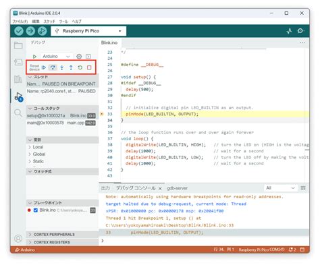Open debug configuration gear icon
Image resolution: width=320 pixels, height=265 pixels.
79,57
